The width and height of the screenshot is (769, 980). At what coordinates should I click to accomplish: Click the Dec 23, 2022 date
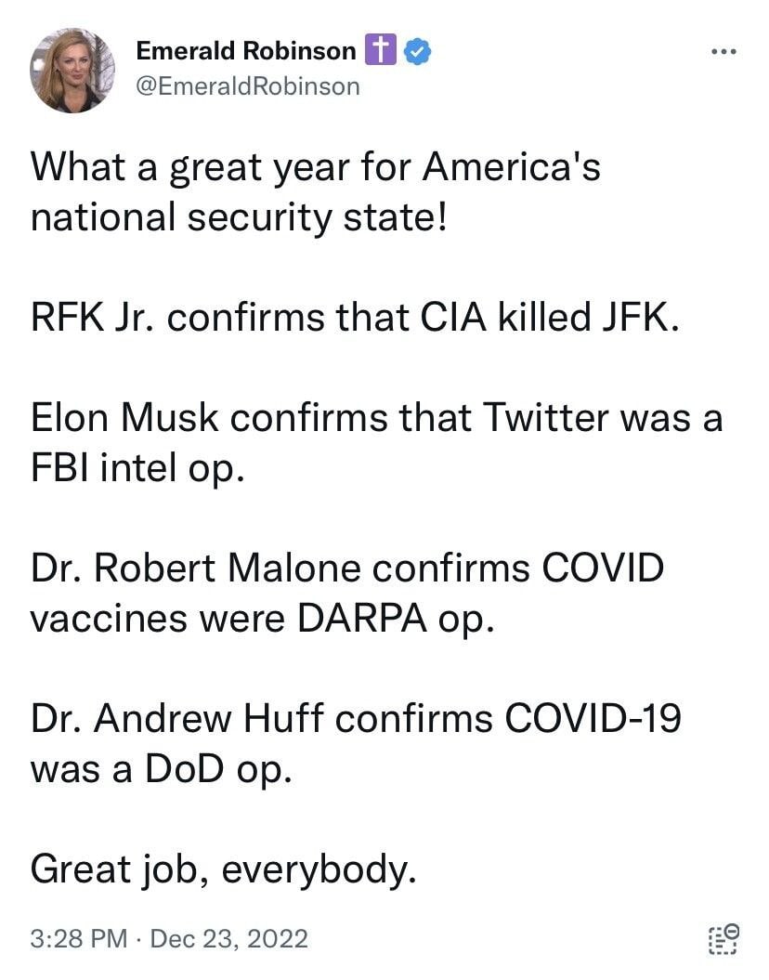[x=228, y=938]
